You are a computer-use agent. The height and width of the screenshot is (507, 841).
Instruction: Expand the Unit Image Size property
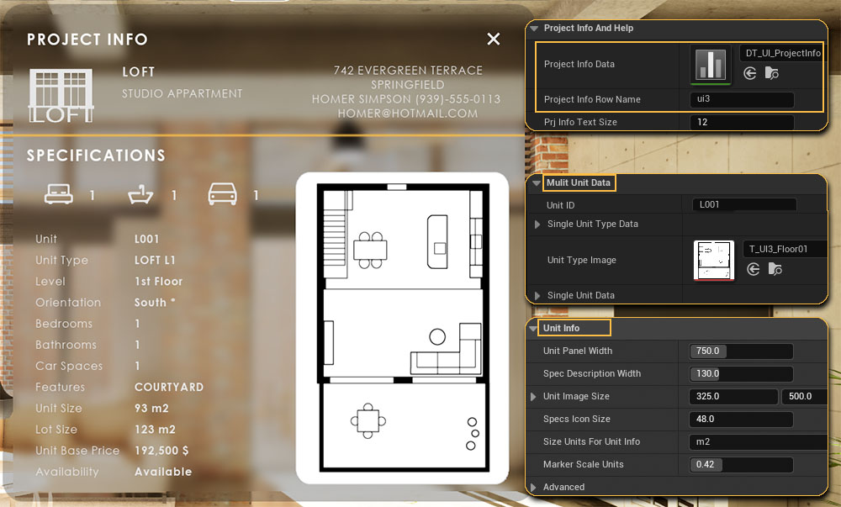[533, 396]
